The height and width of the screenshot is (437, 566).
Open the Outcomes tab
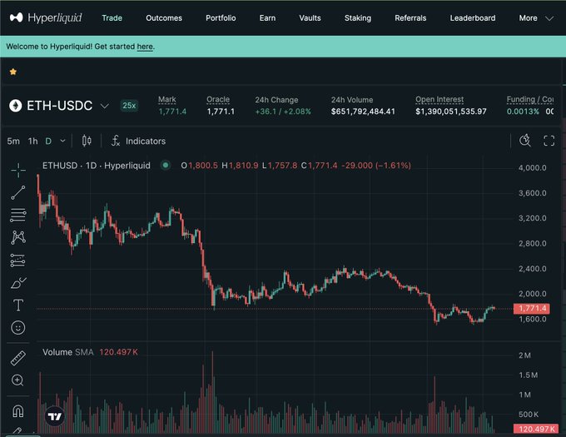click(x=164, y=18)
